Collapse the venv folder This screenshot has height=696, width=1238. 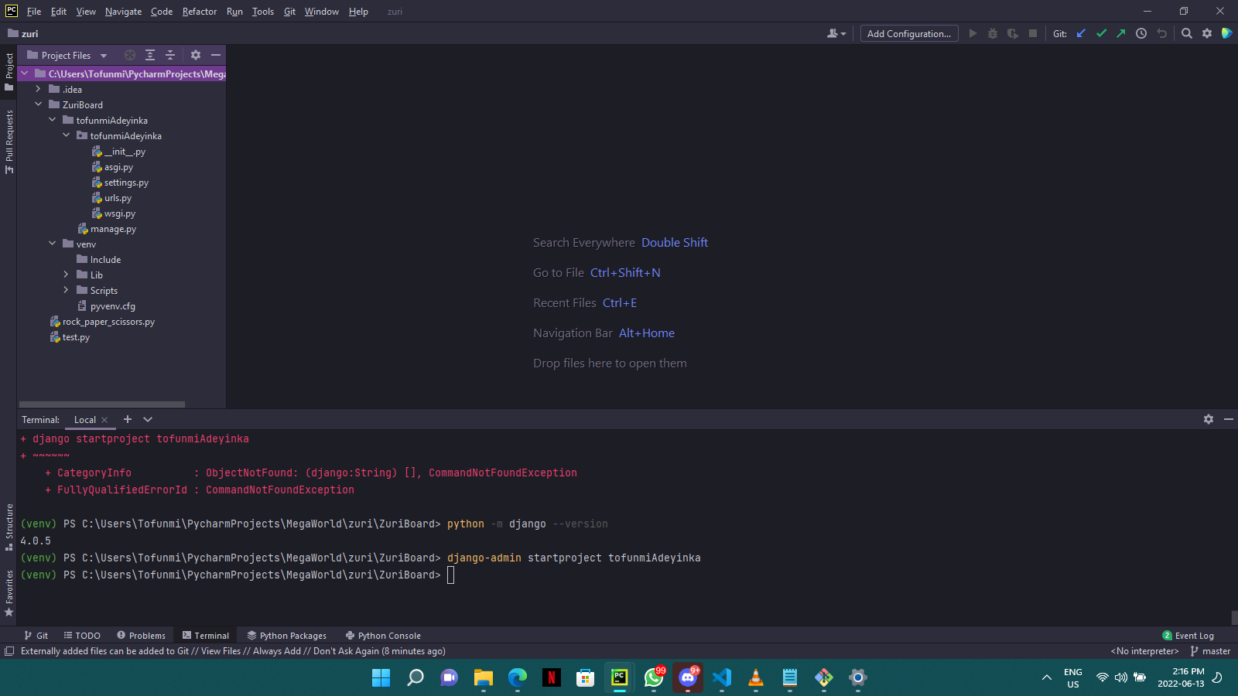52,244
